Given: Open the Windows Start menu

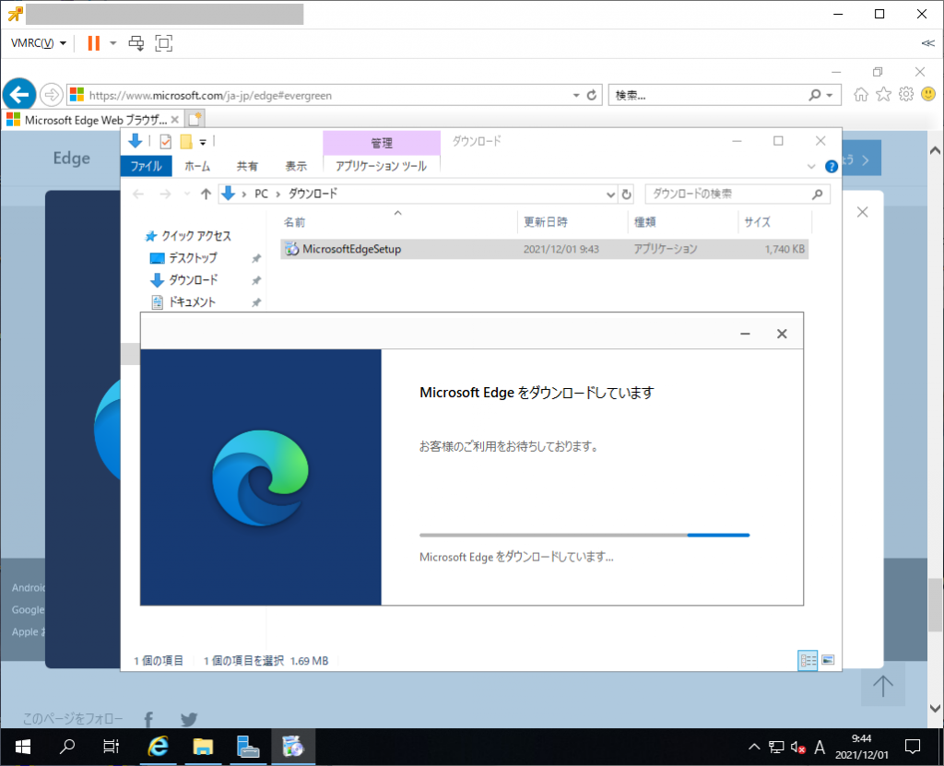Looking at the screenshot, I should (x=23, y=748).
